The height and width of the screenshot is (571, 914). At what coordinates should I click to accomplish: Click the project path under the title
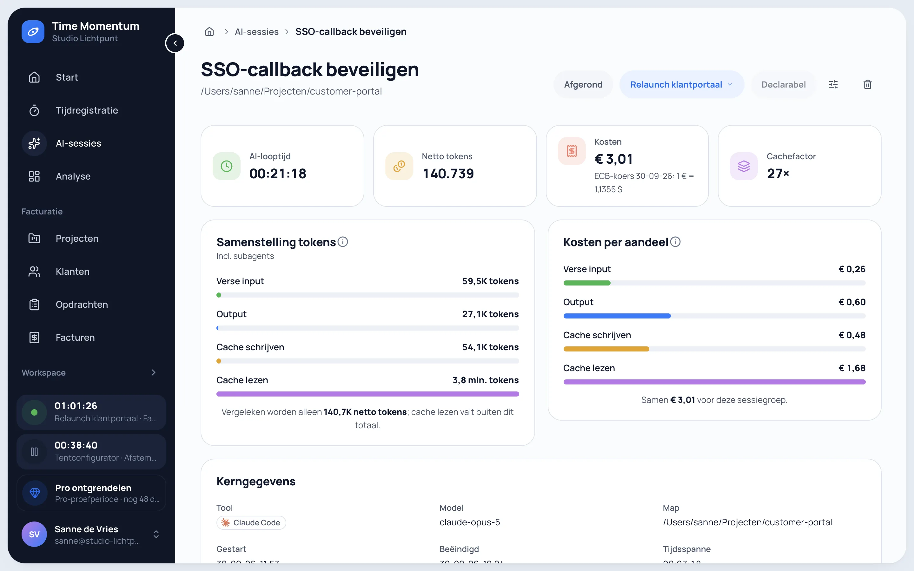click(291, 91)
